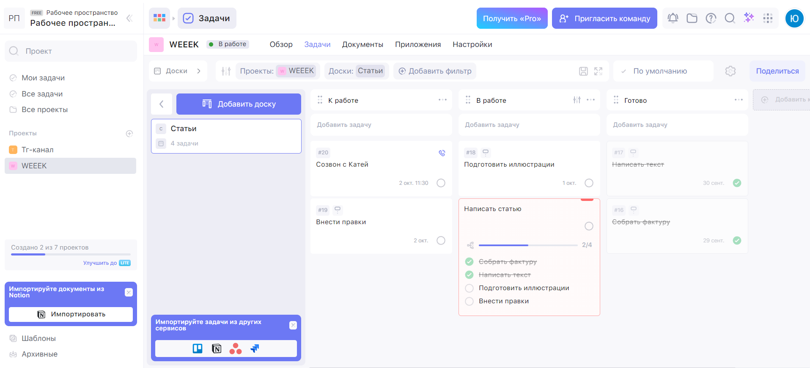810x368 pixels.
Task: Open the nine-dot services menu icon
Action: (x=768, y=18)
